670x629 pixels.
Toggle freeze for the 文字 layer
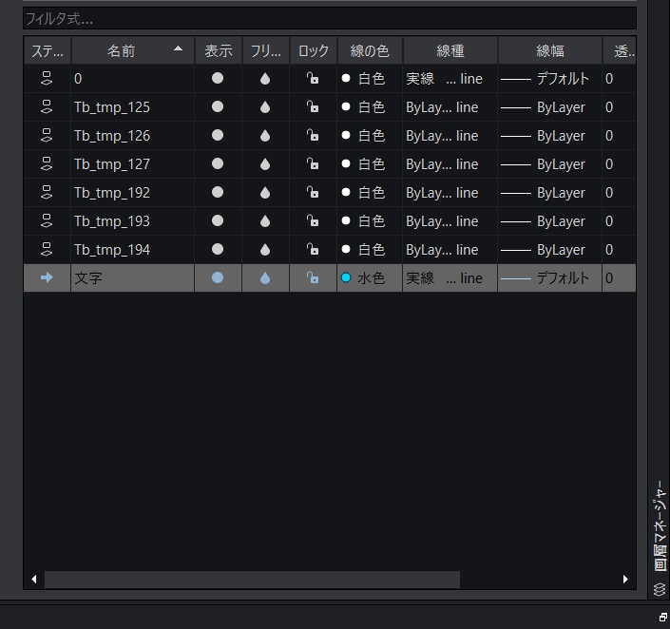(x=265, y=278)
